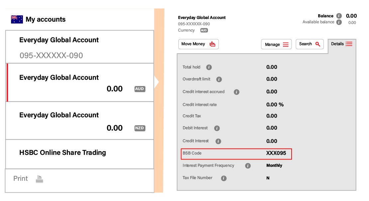
Task: Click the info icon beside Interest Payment Frequency
Action: click(247, 165)
